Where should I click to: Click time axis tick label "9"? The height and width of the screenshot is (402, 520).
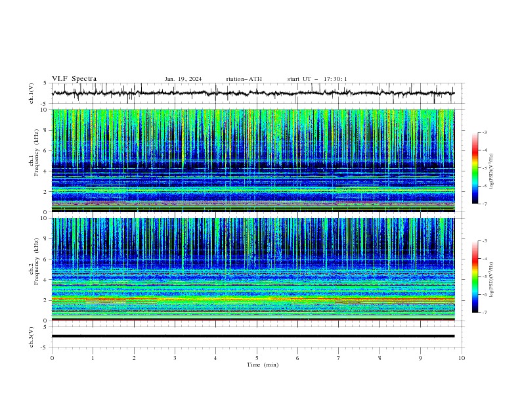420,358
